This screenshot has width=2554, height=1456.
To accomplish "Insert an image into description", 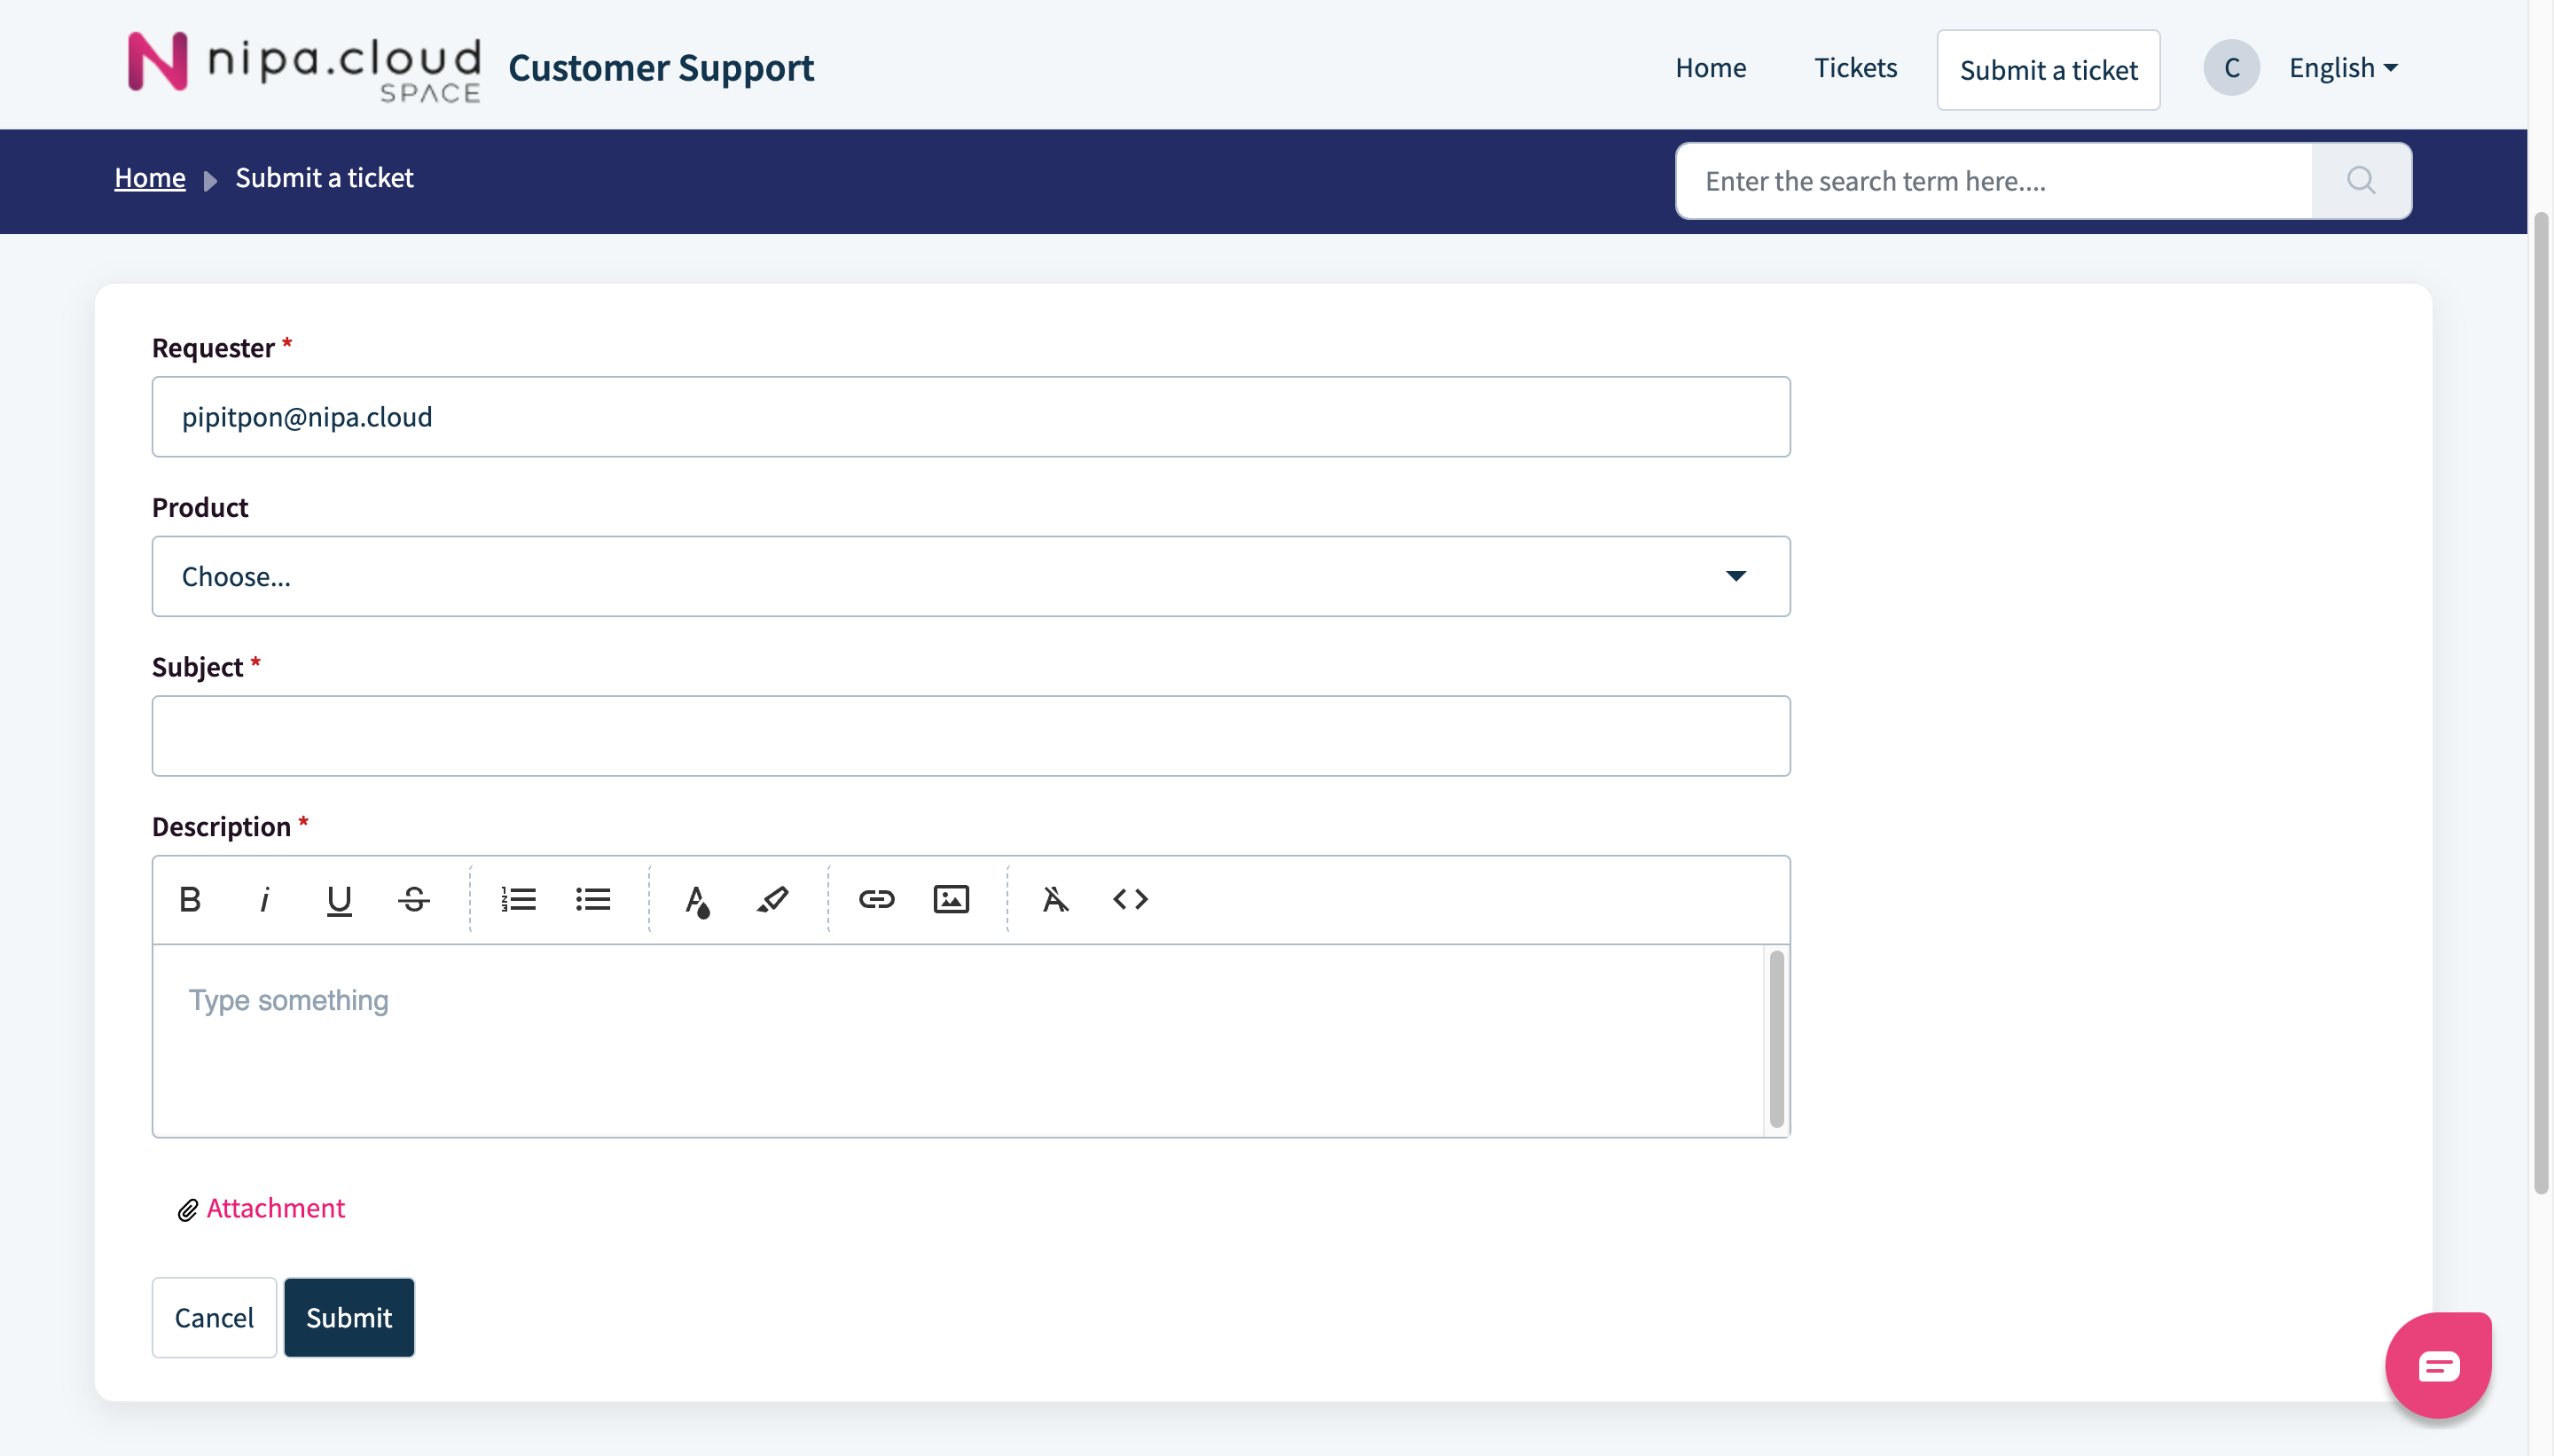I will pyautogui.click(x=951, y=899).
